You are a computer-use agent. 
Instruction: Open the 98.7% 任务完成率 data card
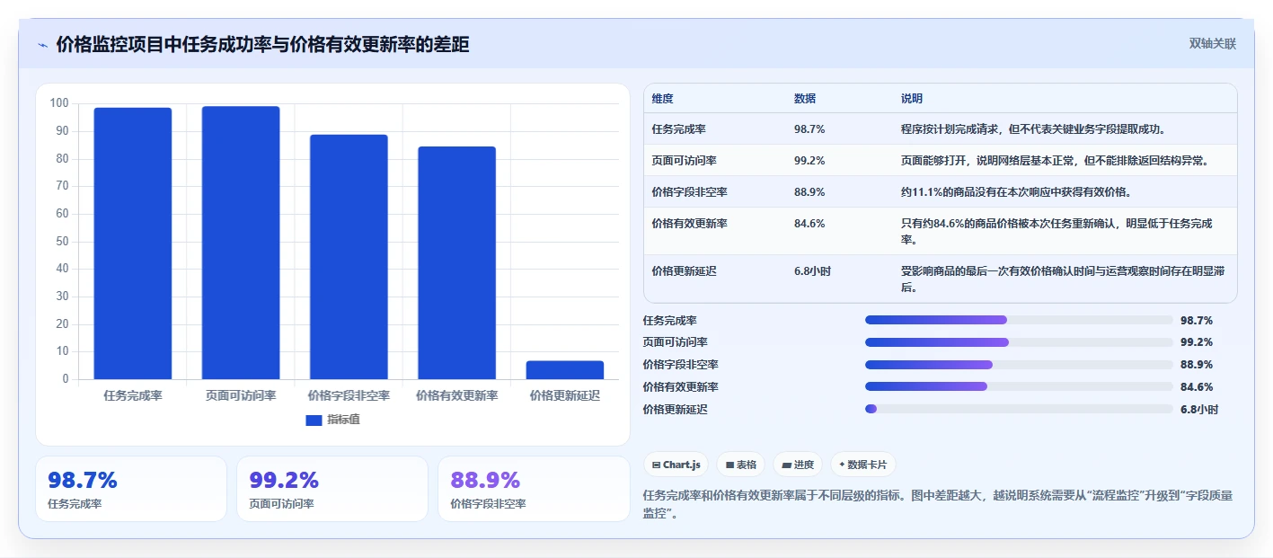click(x=131, y=489)
